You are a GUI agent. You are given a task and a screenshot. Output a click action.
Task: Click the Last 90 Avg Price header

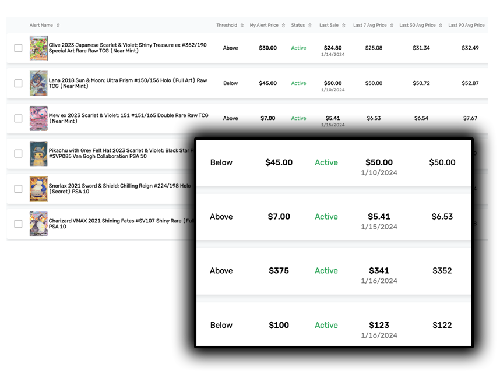pos(466,25)
